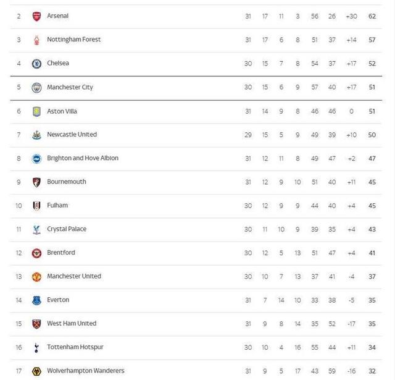Click the Wolverhampton Wanderers badge
This screenshot has width=395, height=380.
tap(36, 371)
